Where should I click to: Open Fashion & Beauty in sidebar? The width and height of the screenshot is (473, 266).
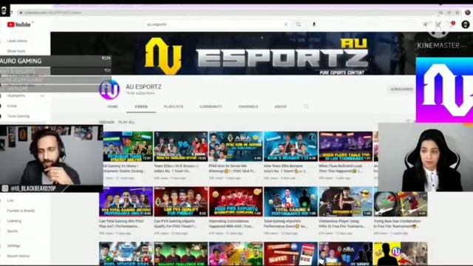point(21,211)
